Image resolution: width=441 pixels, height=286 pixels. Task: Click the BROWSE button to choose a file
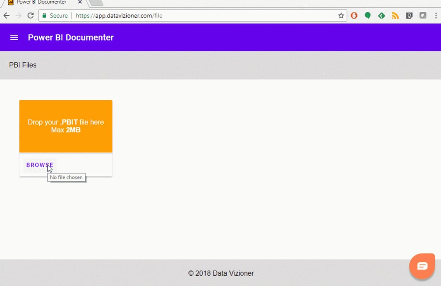click(39, 165)
